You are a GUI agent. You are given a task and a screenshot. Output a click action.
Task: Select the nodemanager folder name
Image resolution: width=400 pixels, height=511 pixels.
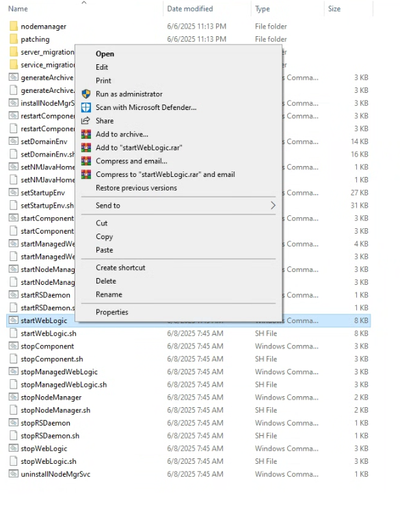[43, 27]
